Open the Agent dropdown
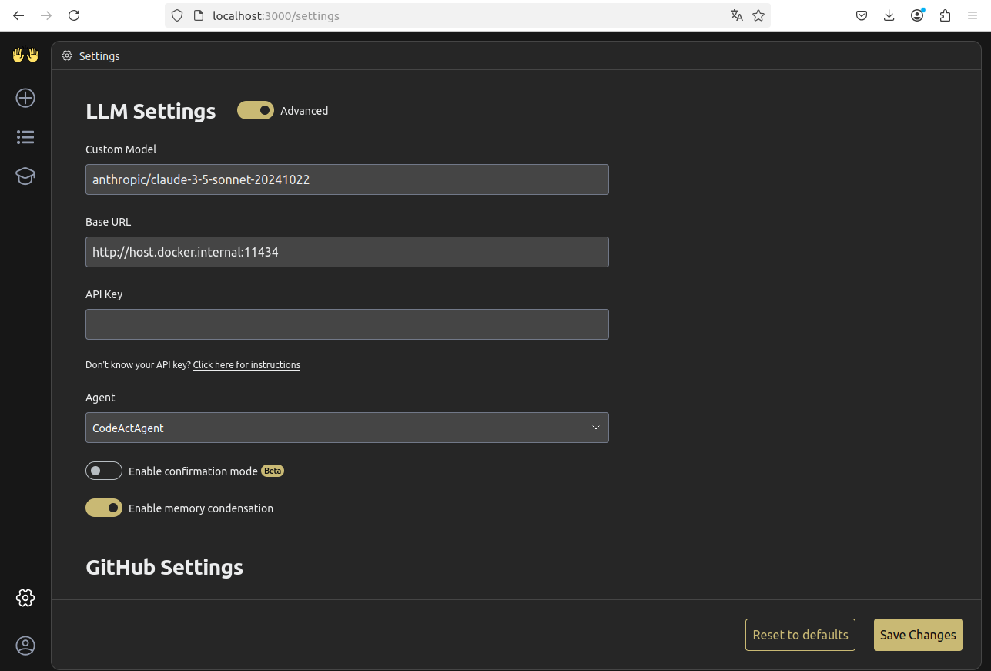Screen dimensions: 991x671 (347, 428)
